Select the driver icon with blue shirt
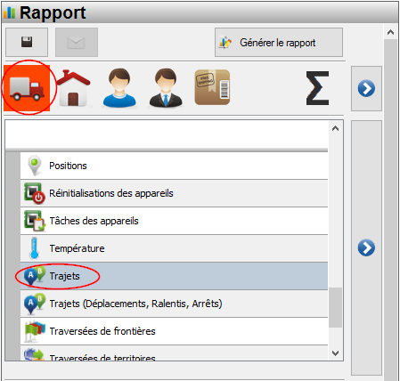The height and width of the screenshot is (381, 400). (x=119, y=88)
